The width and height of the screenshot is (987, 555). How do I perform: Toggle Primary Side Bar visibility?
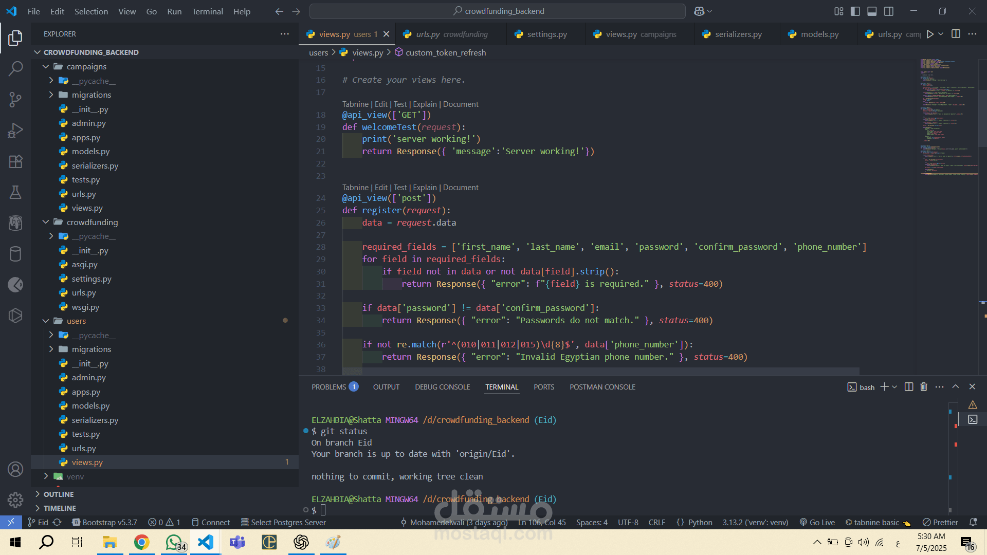pyautogui.click(x=855, y=11)
